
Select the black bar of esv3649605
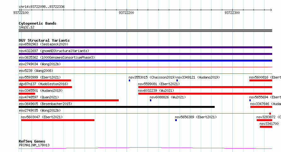pyautogui.click(x=117, y=107)
